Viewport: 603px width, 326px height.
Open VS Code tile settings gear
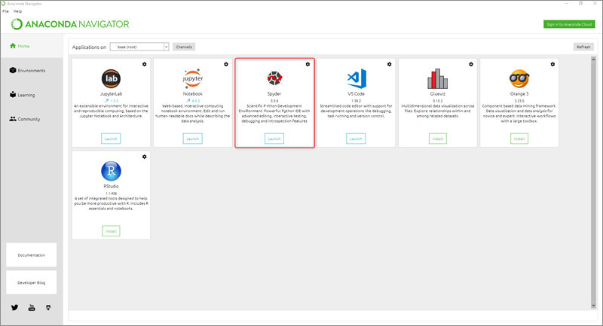click(x=389, y=64)
